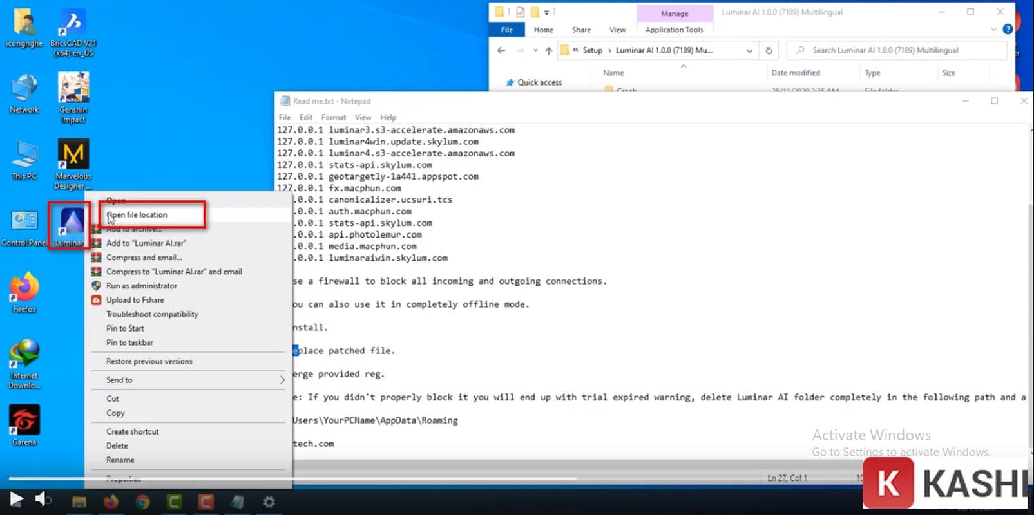Open the recent locations dropdown in Explorer

(x=535, y=50)
